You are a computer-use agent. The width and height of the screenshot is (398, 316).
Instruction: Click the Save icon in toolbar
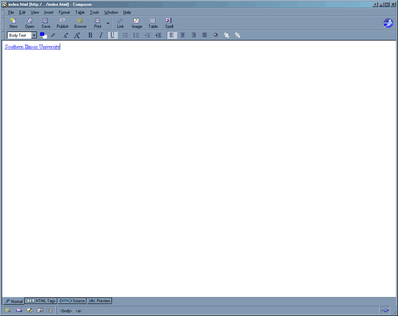pos(45,23)
